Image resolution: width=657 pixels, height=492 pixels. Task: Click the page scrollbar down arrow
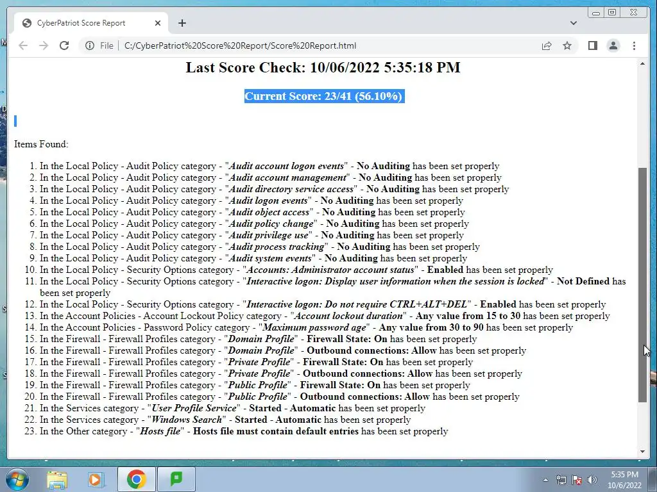[x=642, y=452]
